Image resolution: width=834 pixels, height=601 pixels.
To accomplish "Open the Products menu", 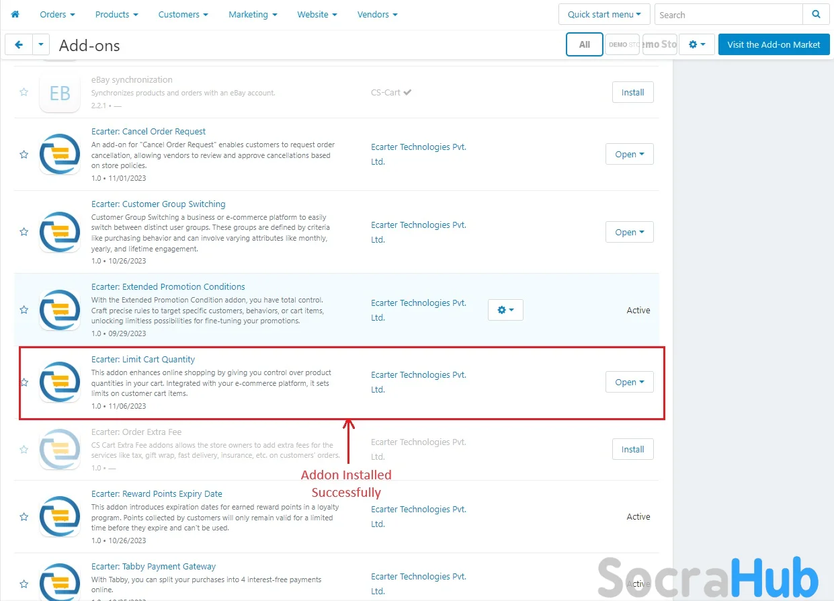I will (116, 14).
